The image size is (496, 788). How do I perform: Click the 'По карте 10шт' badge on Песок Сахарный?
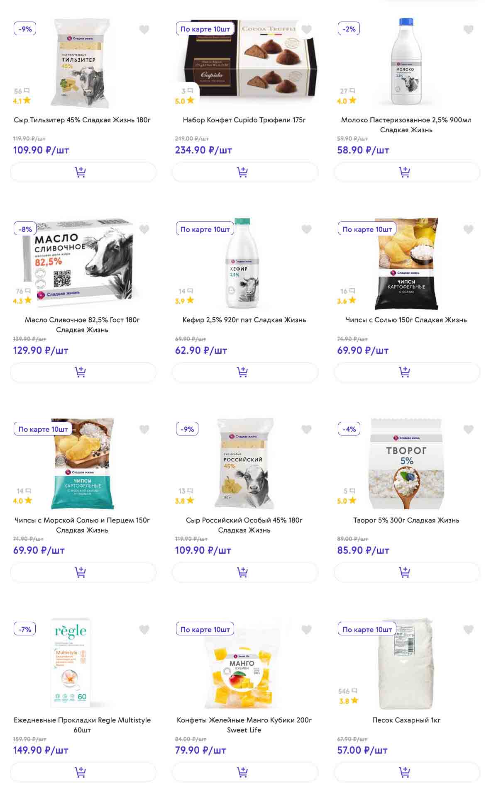(x=367, y=629)
